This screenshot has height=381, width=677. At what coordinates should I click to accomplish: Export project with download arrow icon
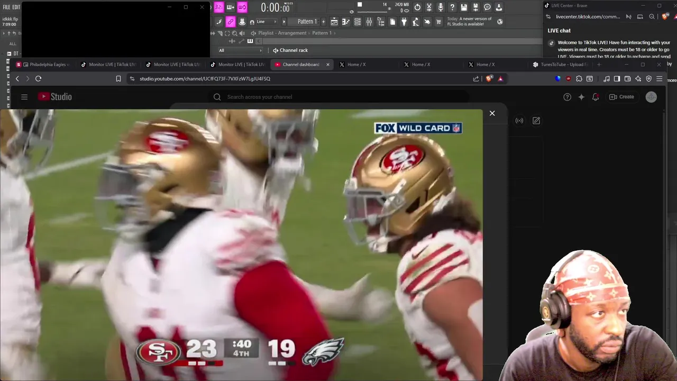[x=499, y=7]
